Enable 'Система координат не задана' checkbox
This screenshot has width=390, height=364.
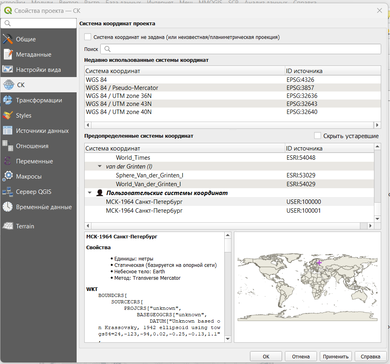click(x=87, y=37)
